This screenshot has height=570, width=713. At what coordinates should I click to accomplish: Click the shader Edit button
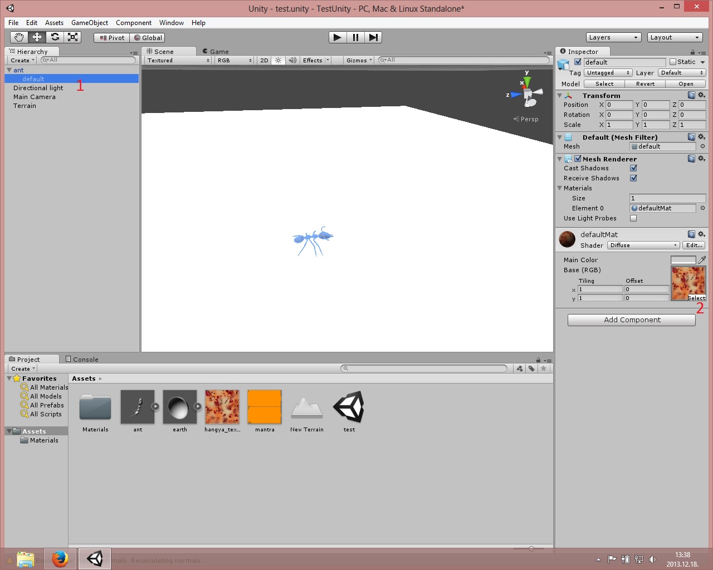694,245
